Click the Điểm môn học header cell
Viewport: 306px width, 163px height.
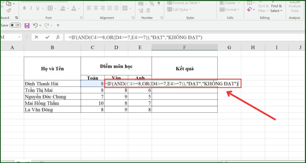(x=116, y=66)
